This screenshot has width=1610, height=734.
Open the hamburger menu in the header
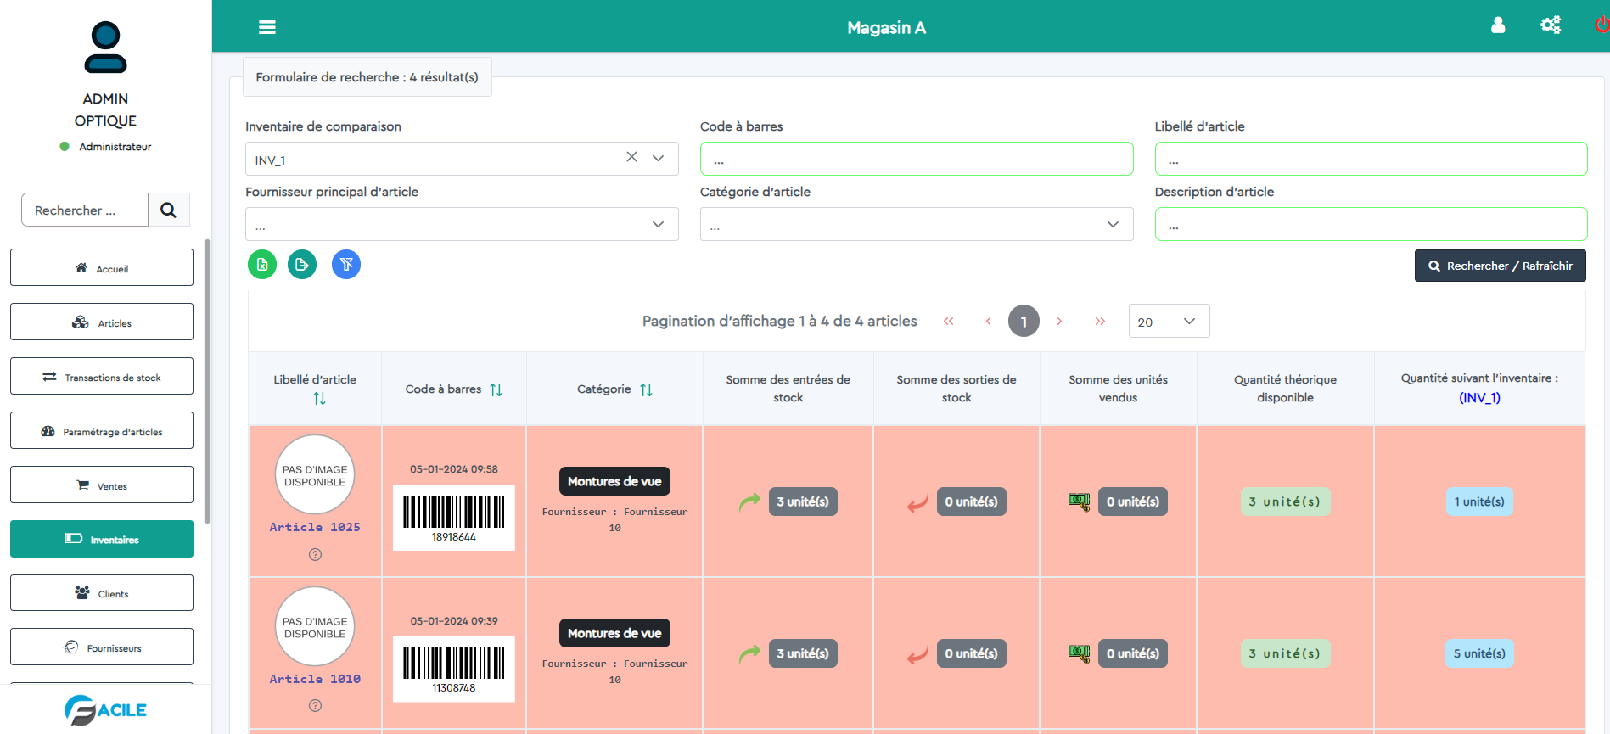point(267,27)
